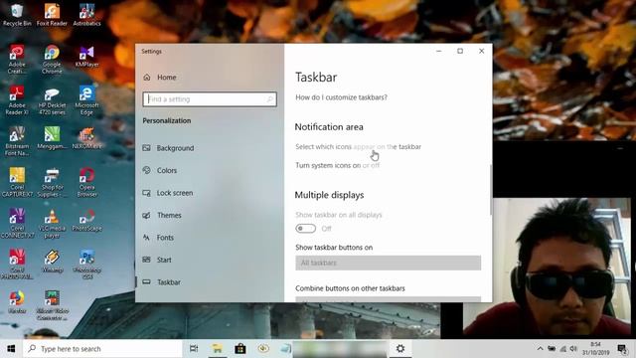Open Firefox desktop icon

[17, 302]
